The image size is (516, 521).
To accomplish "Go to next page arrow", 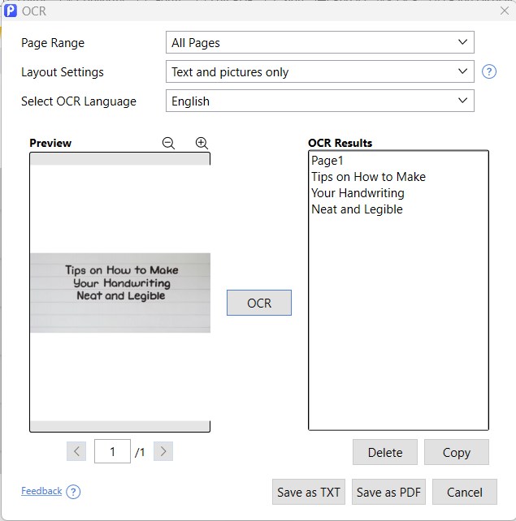I will point(163,452).
